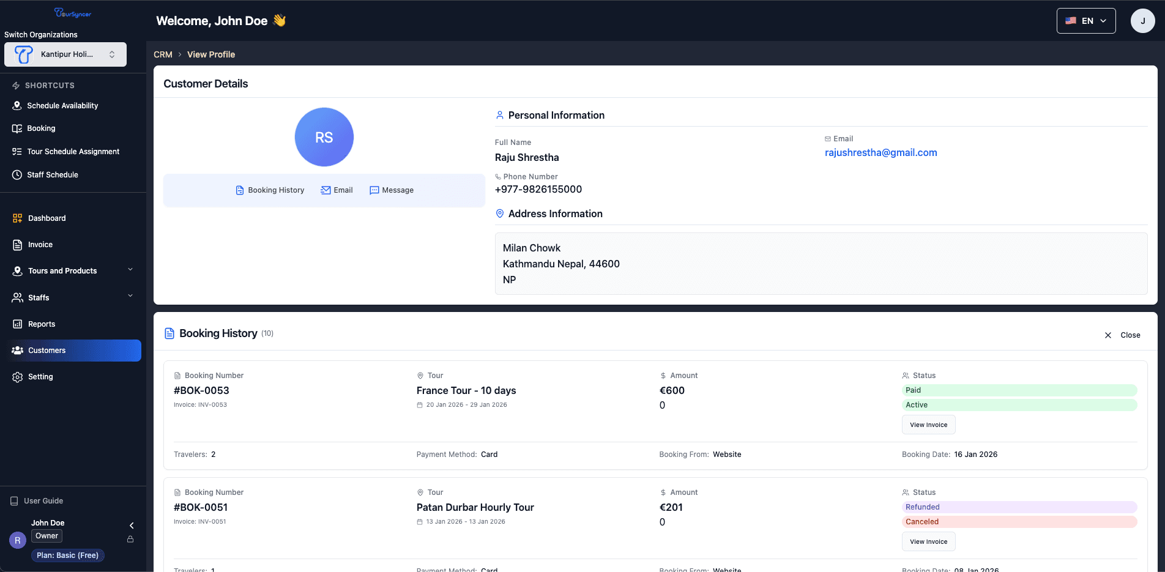Click the Reports chart icon

coord(17,324)
